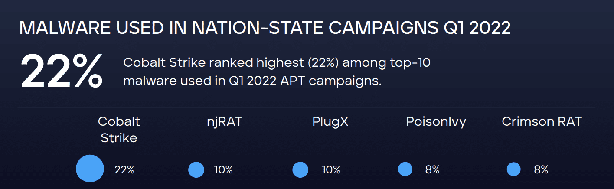This screenshot has width=614, height=189.
Task: Click the PlugX blue circle marker
Action: [x=300, y=169]
